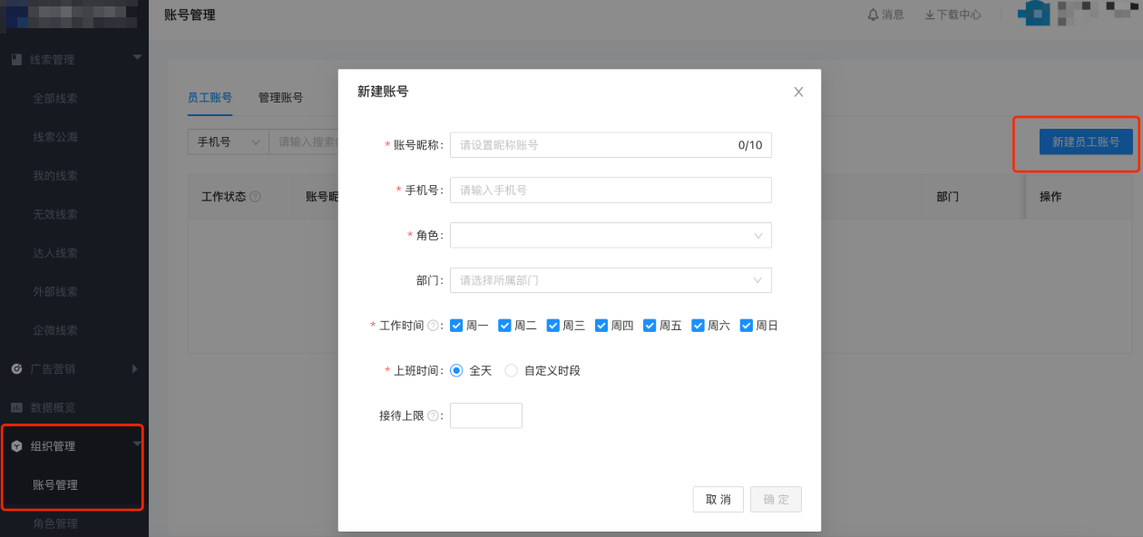1143x537 pixels.
Task: Select the 线索管理 sidebar icon
Action: (x=15, y=60)
